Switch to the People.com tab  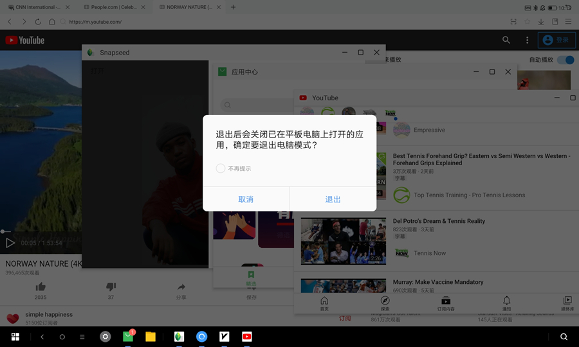(114, 7)
